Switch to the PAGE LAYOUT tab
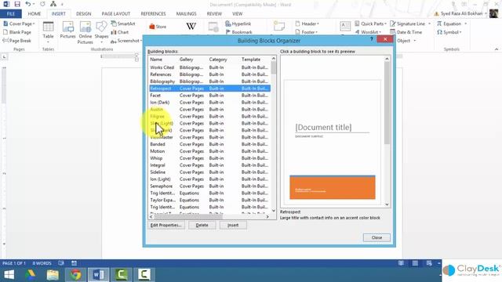Viewport: 502px width, 282px height. click(116, 14)
